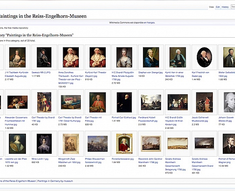This screenshot has height=191, width=235.
Task: Click 'Alexander Coosemans Früchtestillleben mit Hummer.jpg' link
Action: [x=16, y=121]
